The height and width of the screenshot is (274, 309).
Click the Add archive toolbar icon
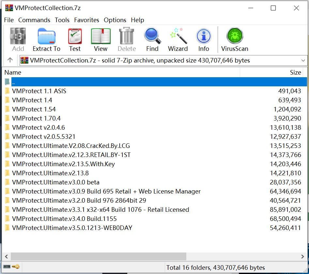click(x=18, y=36)
